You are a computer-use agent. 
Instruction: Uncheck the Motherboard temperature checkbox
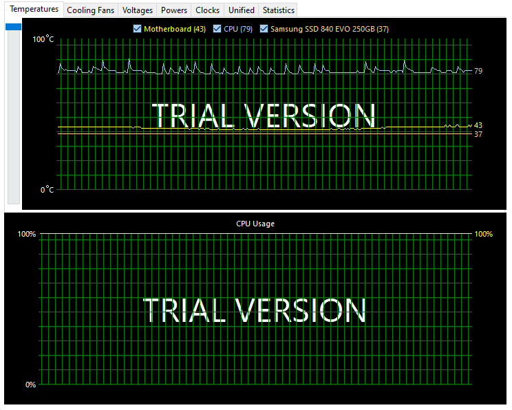[137, 29]
